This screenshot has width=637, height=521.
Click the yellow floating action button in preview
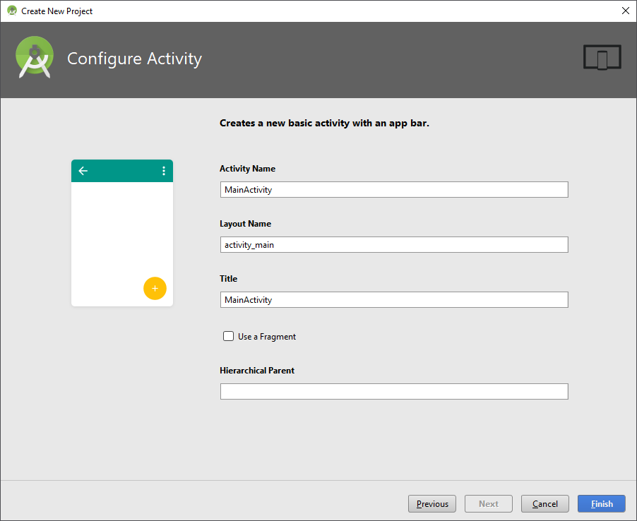(x=155, y=288)
